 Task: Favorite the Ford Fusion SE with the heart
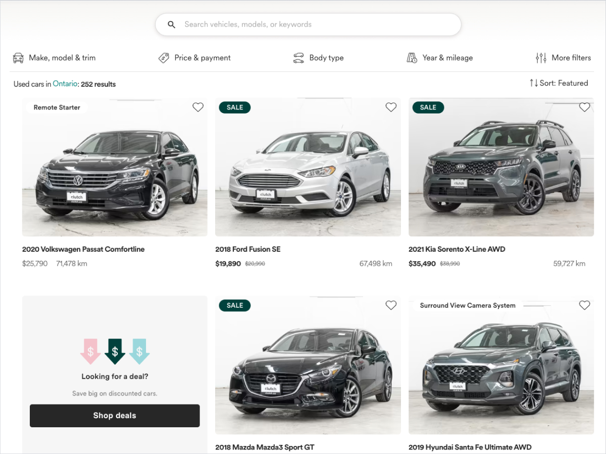click(391, 107)
